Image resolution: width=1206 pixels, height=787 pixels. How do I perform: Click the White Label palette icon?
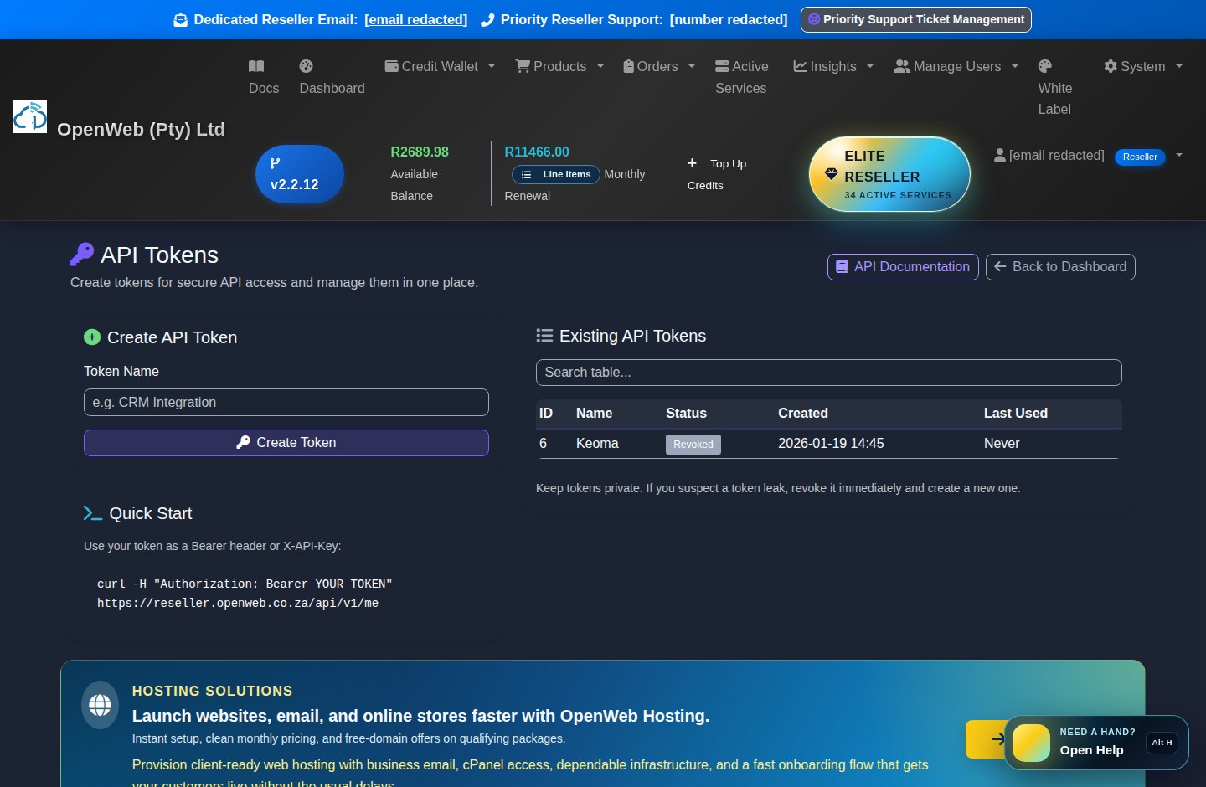[1045, 66]
